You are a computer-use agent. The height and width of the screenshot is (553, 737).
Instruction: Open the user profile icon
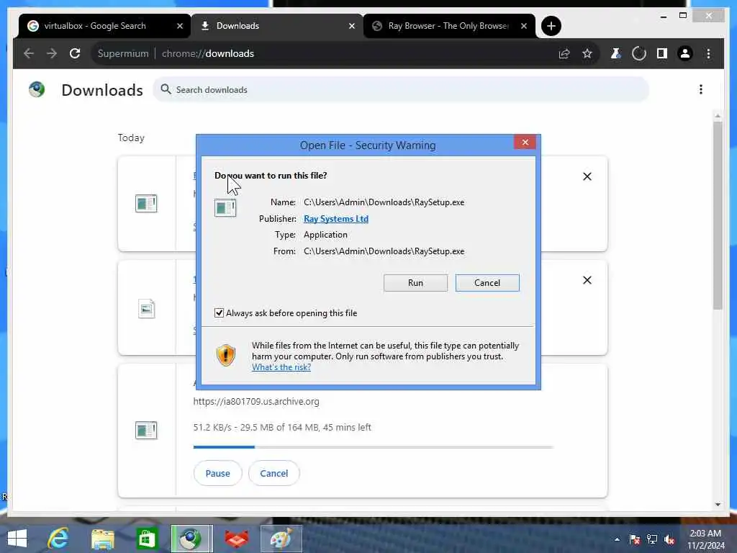[x=685, y=53]
